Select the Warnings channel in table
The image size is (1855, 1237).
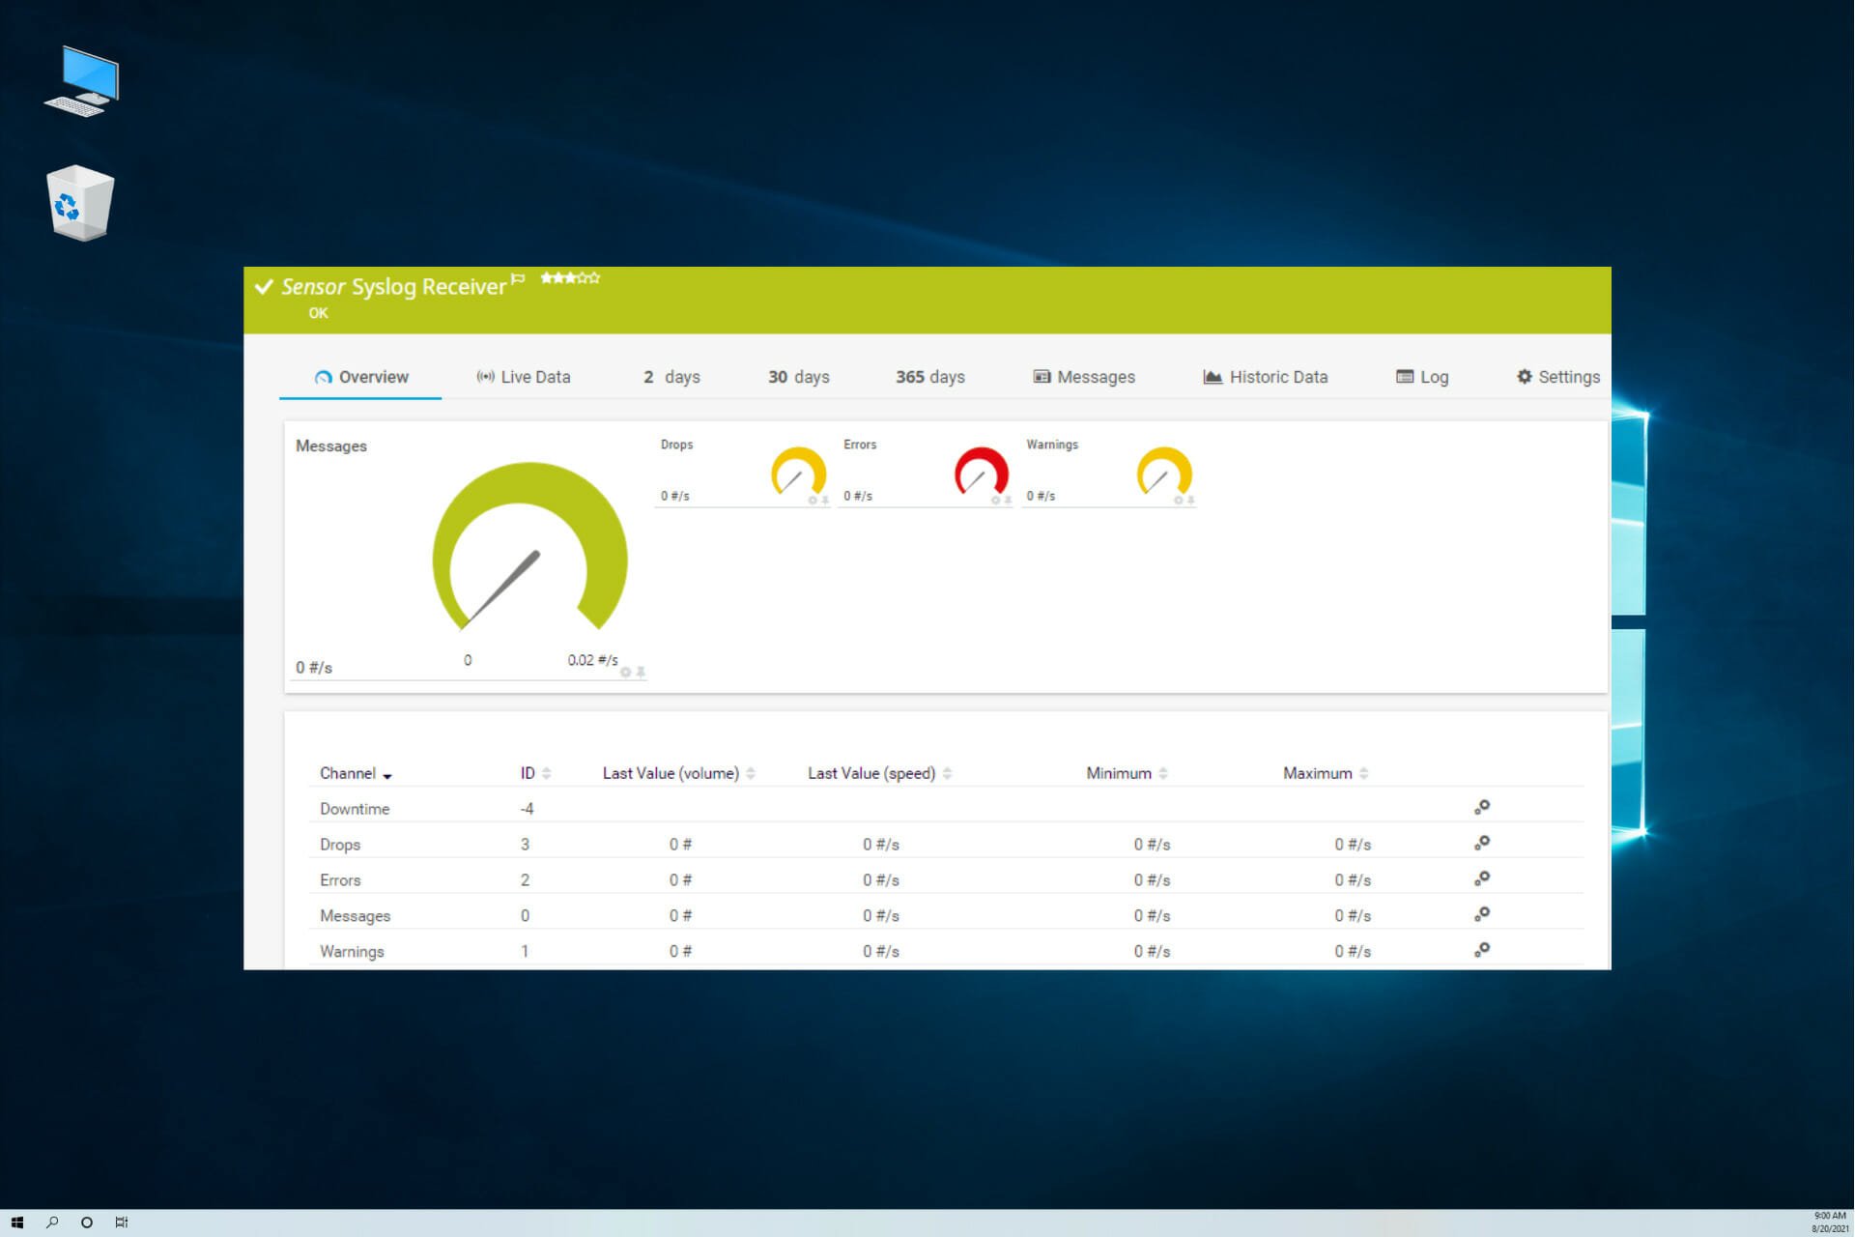[352, 952]
